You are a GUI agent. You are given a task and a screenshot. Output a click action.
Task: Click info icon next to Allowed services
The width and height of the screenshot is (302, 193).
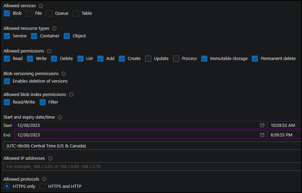point(41,6)
